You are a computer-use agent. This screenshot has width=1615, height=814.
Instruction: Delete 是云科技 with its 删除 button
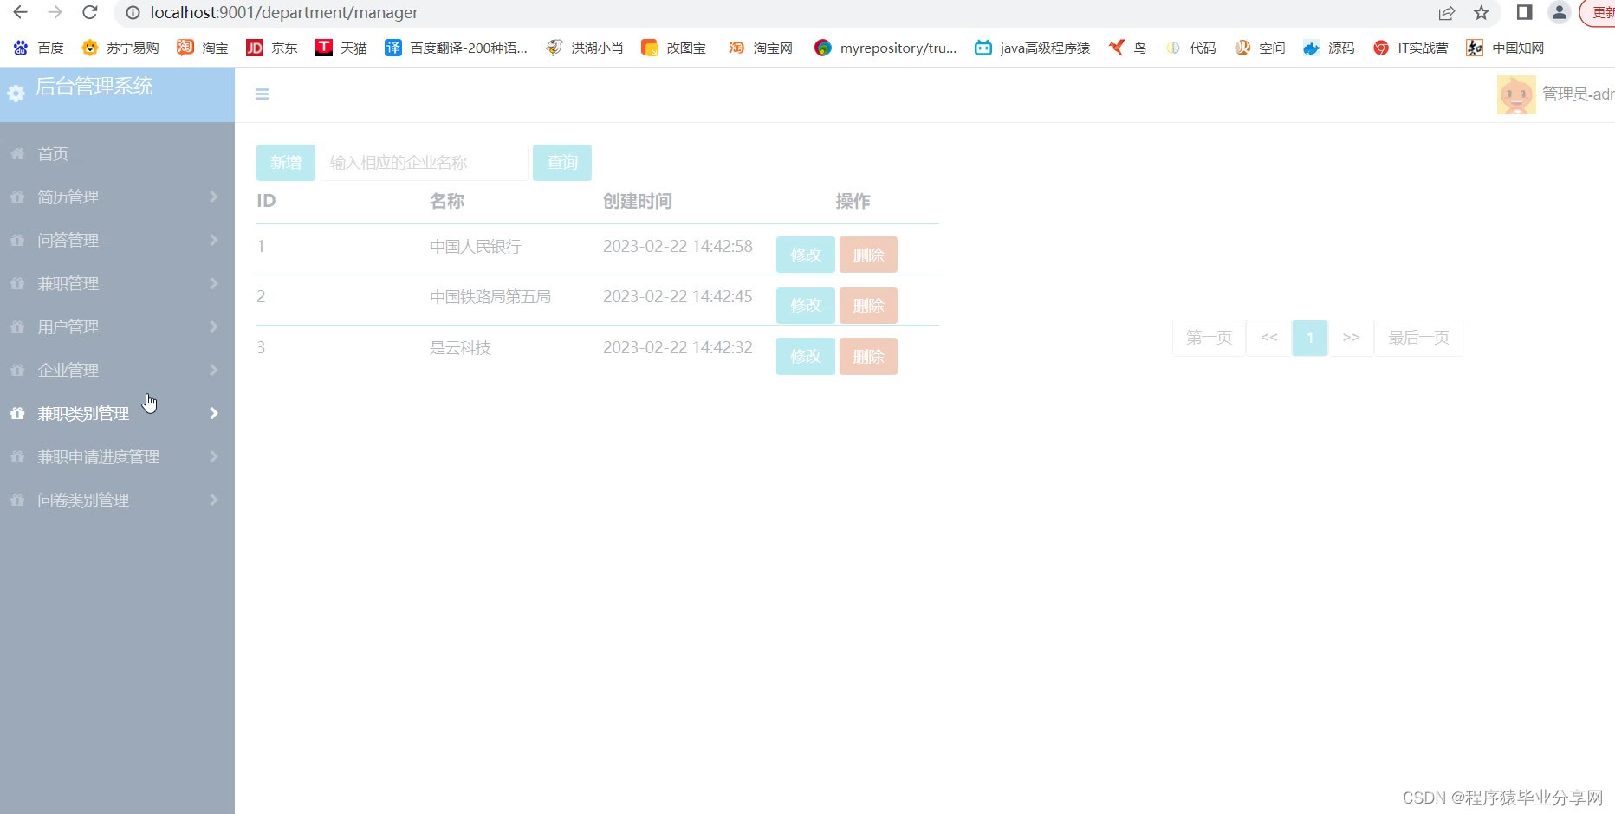[x=868, y=356]
